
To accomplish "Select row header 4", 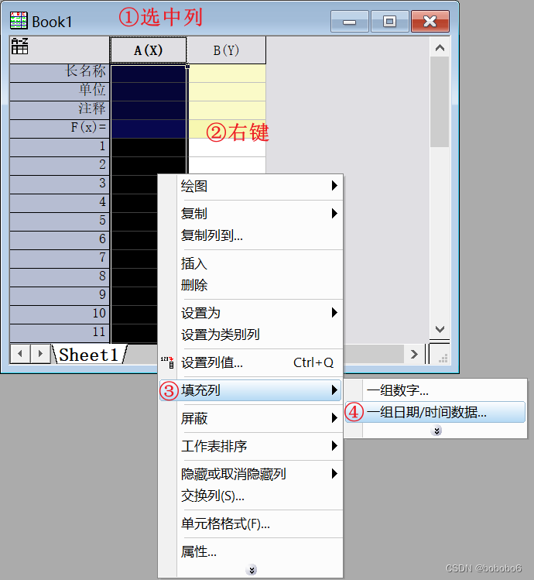I will point(59,203).
